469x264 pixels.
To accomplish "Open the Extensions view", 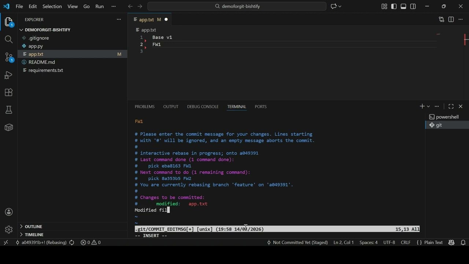I will point(9,92).
